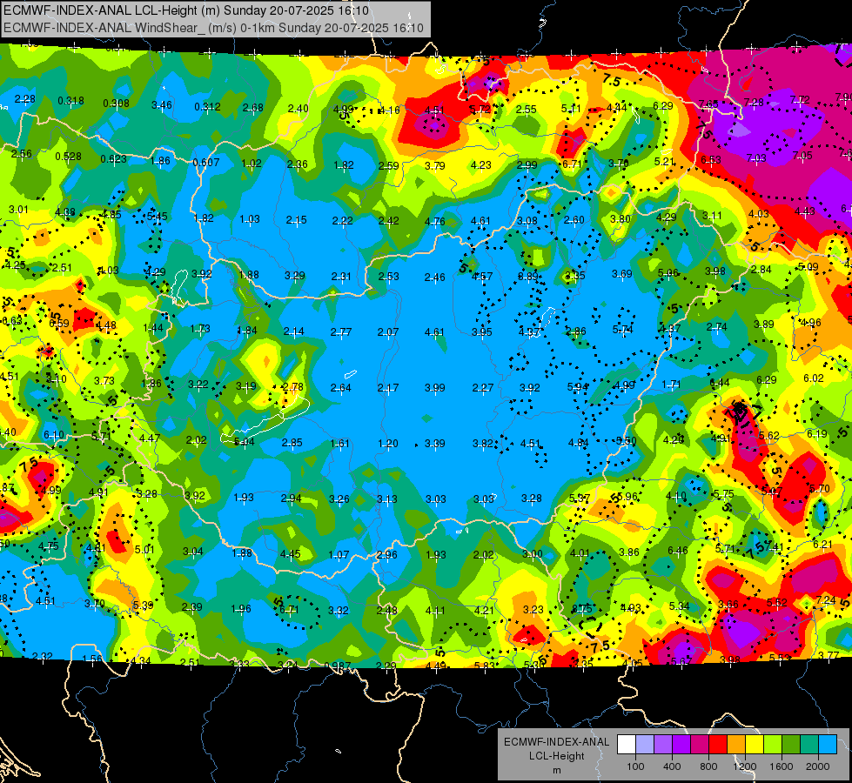Screen dimensions: 852x783
Task: Click the wind shear value 0.623
Action: (x=113, y=159)
